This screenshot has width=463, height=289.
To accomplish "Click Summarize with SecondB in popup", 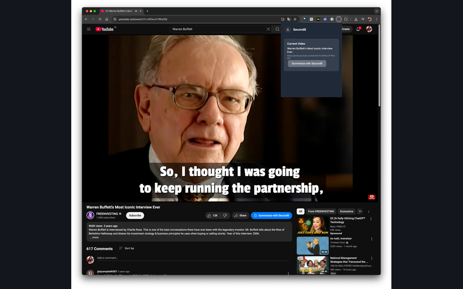I will [x=307, y=64].
